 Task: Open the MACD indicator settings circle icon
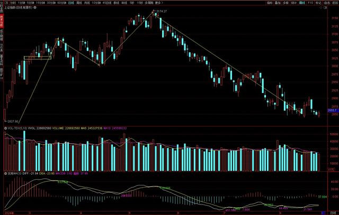6,173
